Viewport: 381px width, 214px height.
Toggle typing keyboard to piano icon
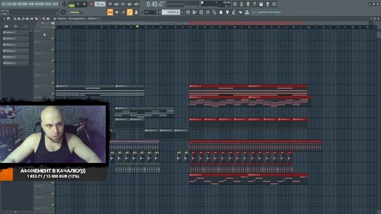click(110, 12)
